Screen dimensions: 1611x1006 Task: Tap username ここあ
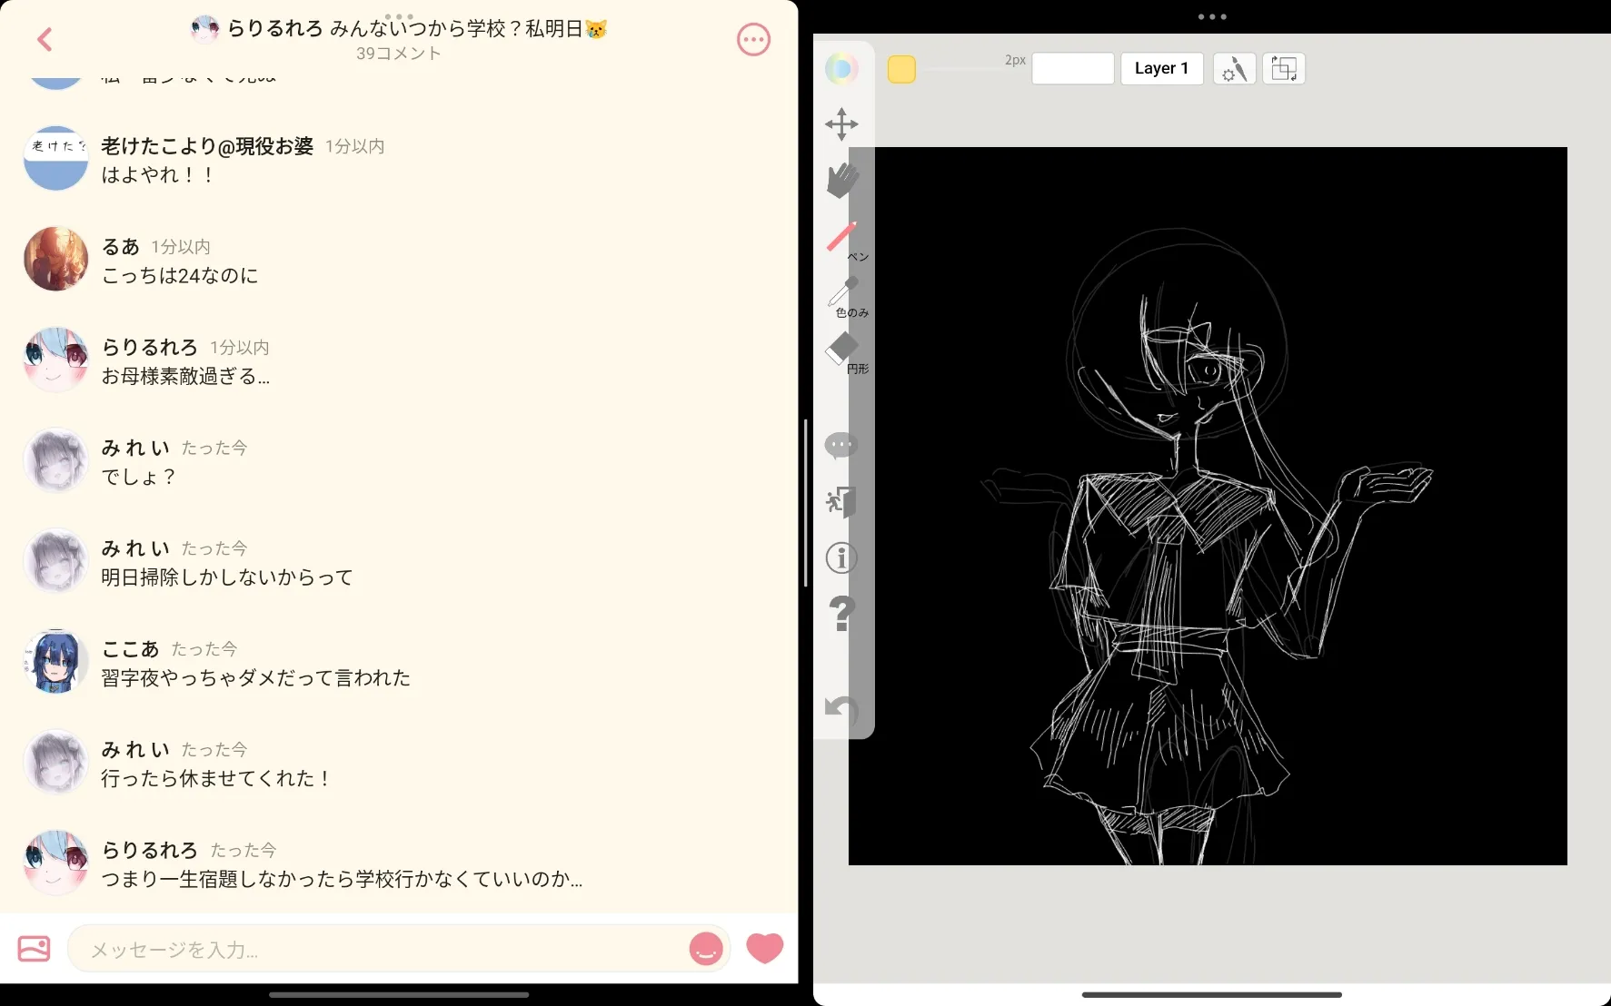tap(130, 649)
